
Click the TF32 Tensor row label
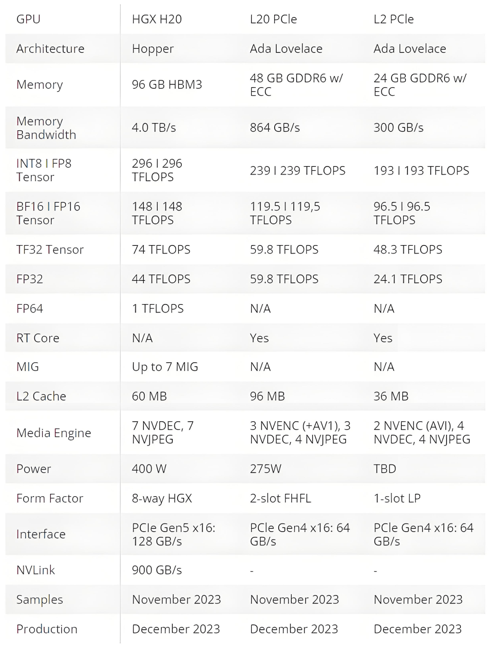tap(50, 250)
